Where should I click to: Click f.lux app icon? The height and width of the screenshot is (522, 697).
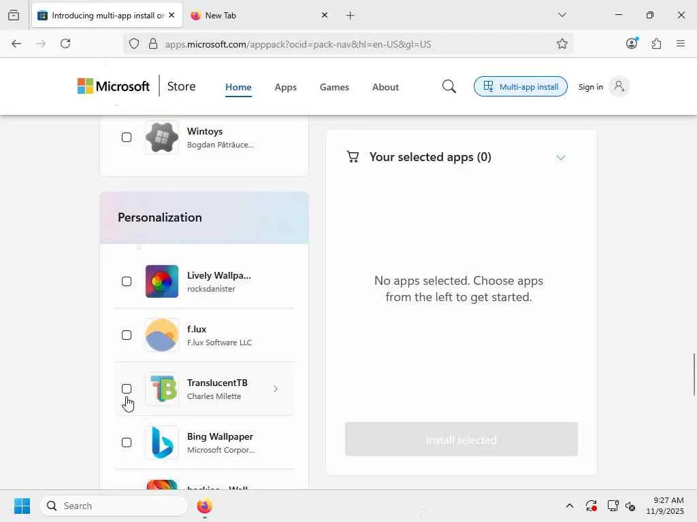[x=162, y=335]
